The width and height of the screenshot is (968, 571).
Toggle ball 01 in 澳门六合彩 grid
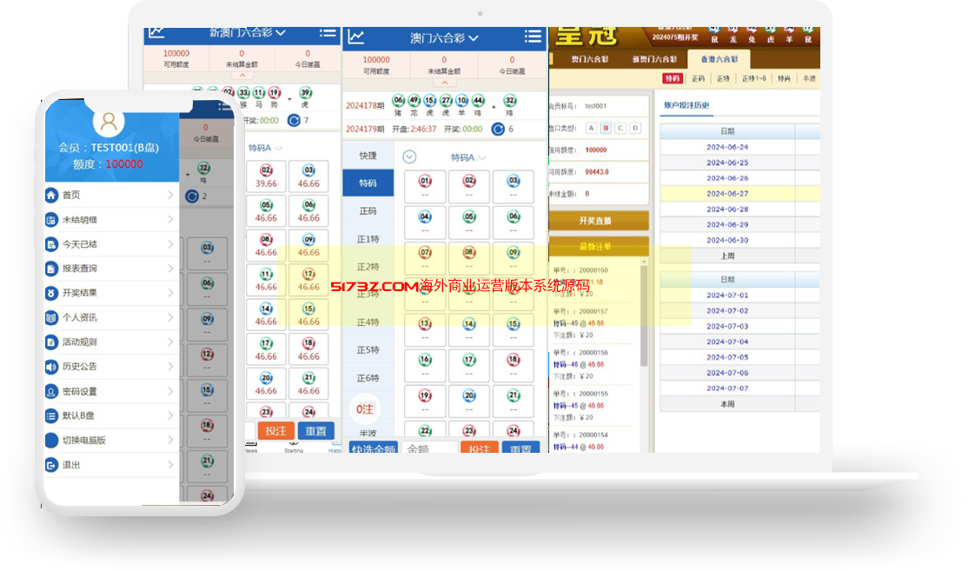pos(425,187)
